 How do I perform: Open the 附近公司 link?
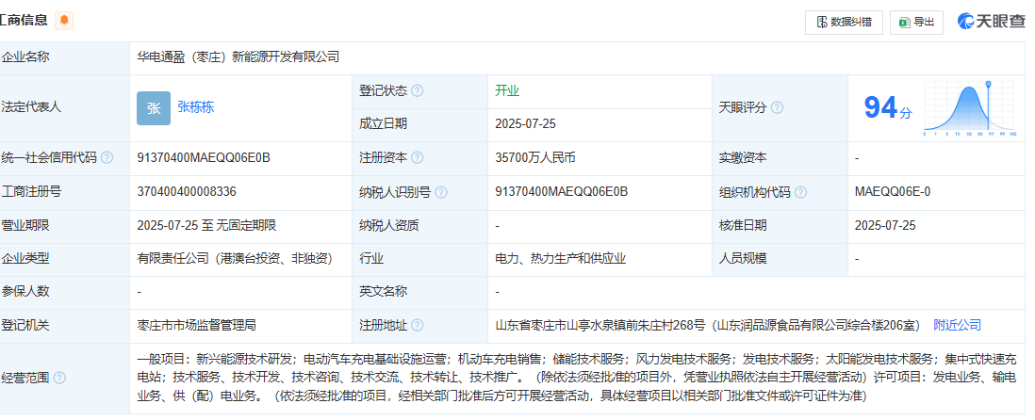tap(957, 325)
